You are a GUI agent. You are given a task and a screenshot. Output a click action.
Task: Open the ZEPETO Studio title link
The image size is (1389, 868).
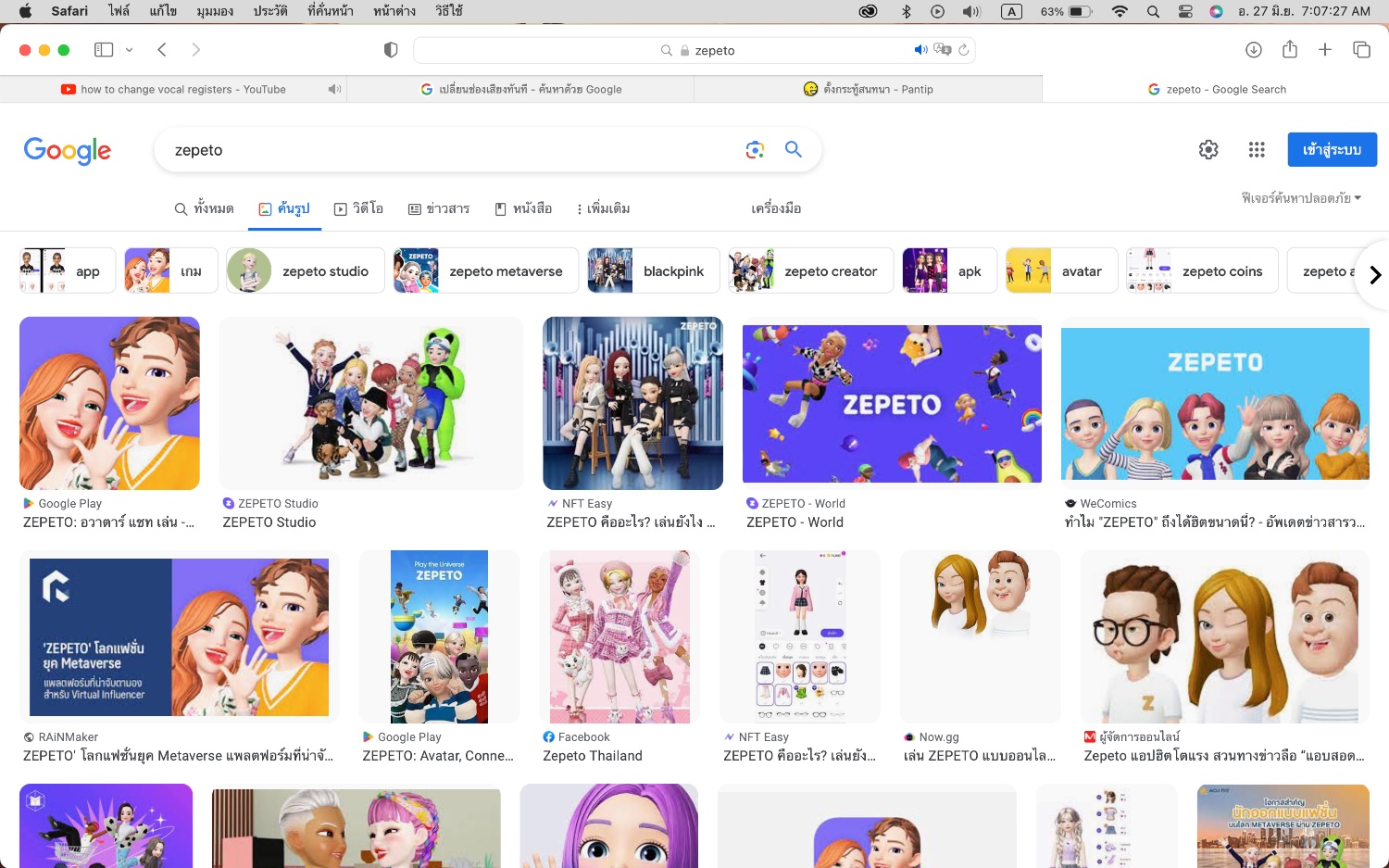pyautogui.click(x=269, y=522)
